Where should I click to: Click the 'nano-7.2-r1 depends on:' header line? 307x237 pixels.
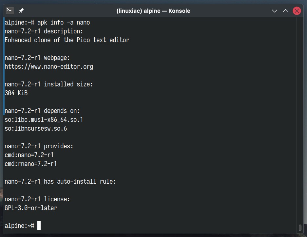click(42, 111)
